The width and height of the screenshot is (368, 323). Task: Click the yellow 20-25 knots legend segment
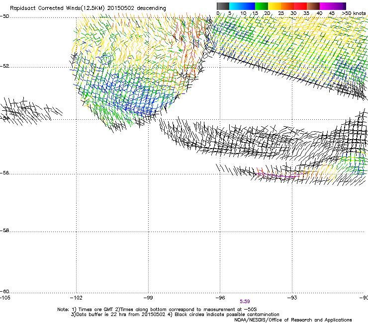pyautogui.click(x=275, y=6)
